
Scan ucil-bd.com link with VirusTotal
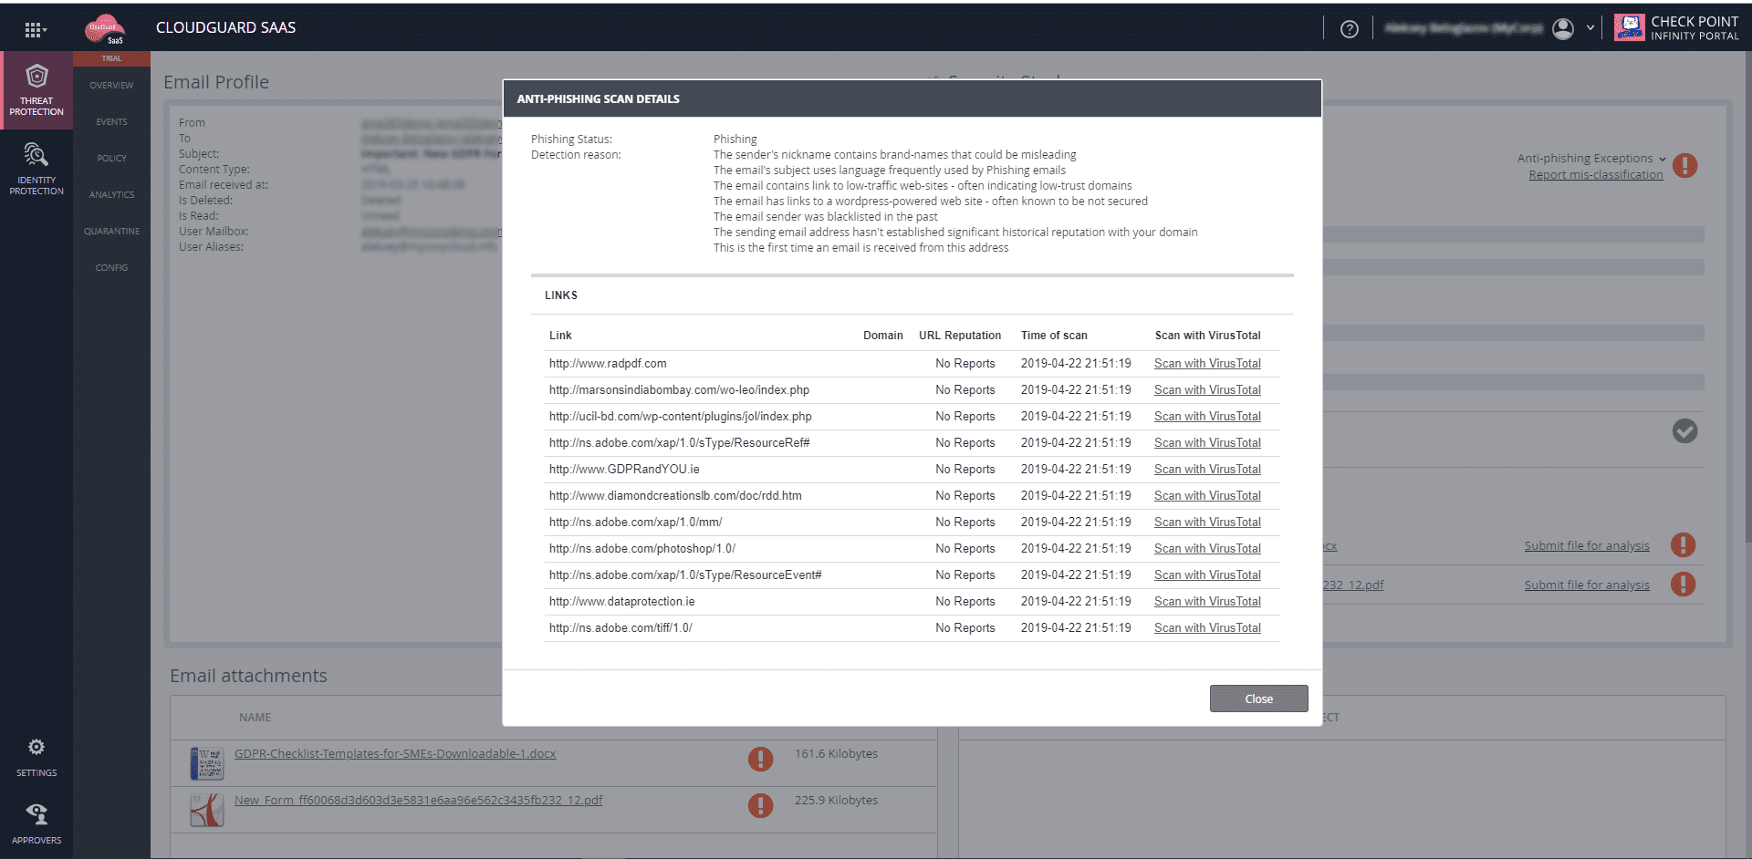pos(1207,417)
